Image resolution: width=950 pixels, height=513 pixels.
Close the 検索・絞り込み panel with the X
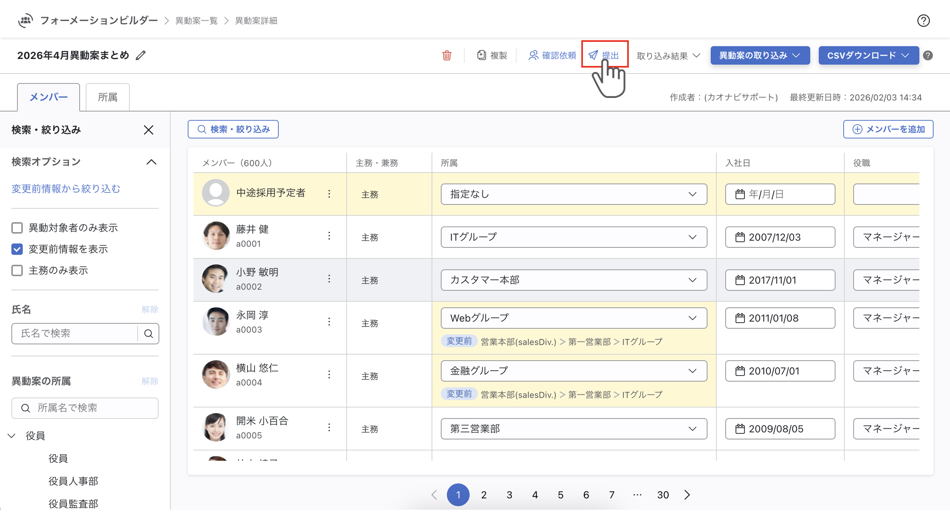(148, 130)
